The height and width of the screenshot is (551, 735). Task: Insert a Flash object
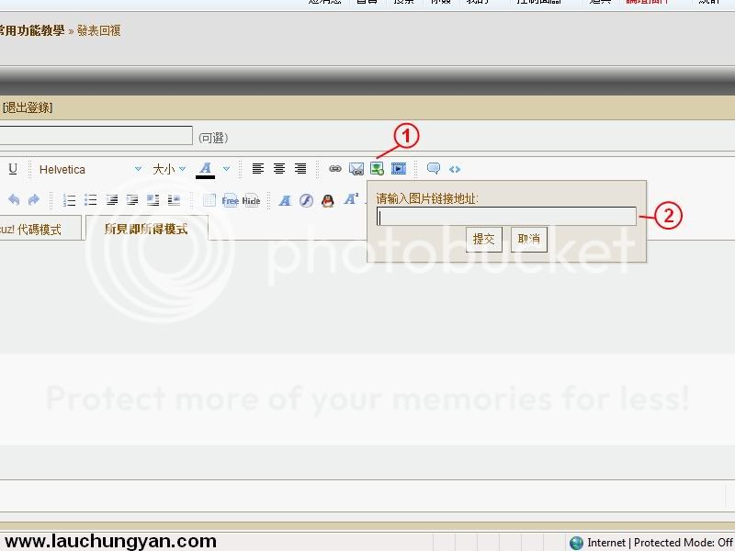point(307,200)
